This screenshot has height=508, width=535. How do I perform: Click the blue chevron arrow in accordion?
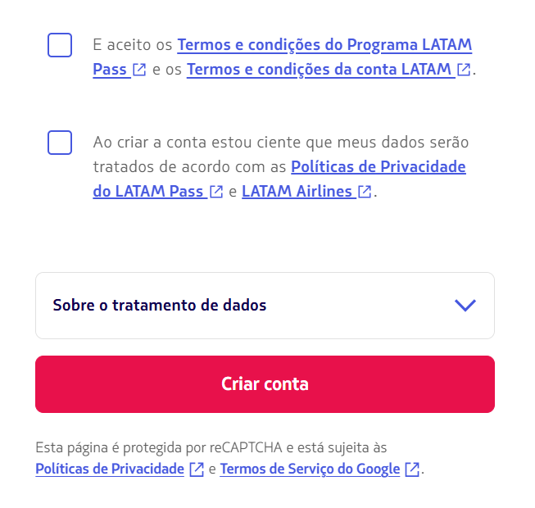tap(465, 306)
